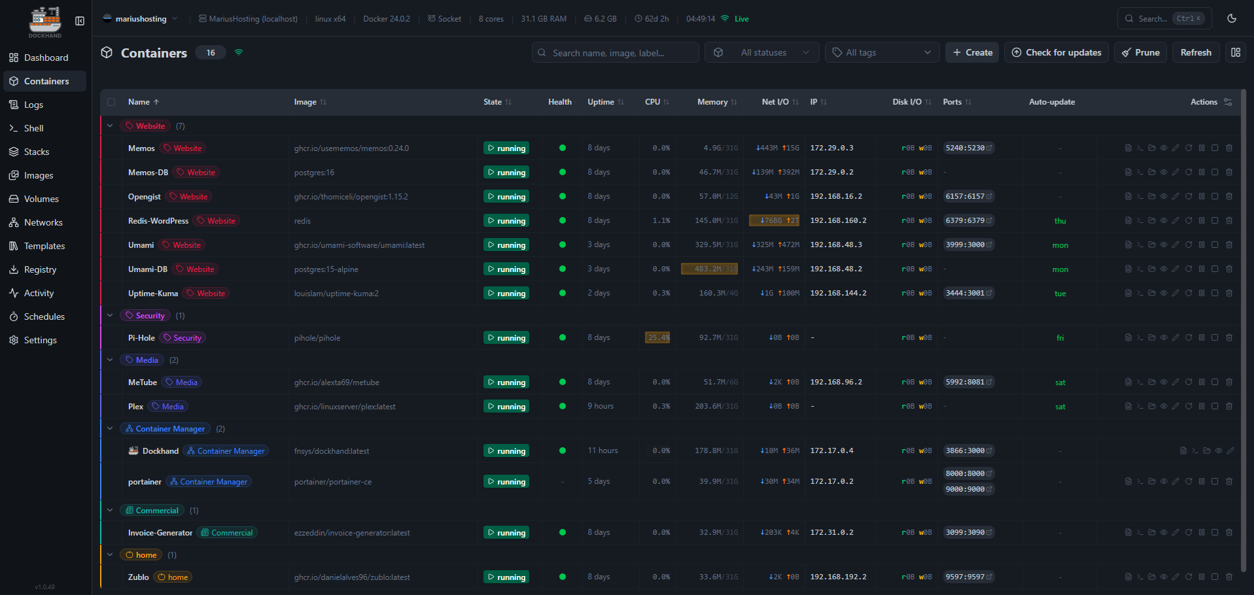Viewport: 1254px width, 595px height.
Task: Open Settings in sidebar
Action: pyautogui.click(x=45, y=340)
